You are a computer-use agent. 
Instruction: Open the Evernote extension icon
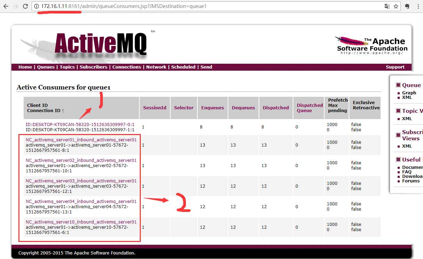pos(407,6)
